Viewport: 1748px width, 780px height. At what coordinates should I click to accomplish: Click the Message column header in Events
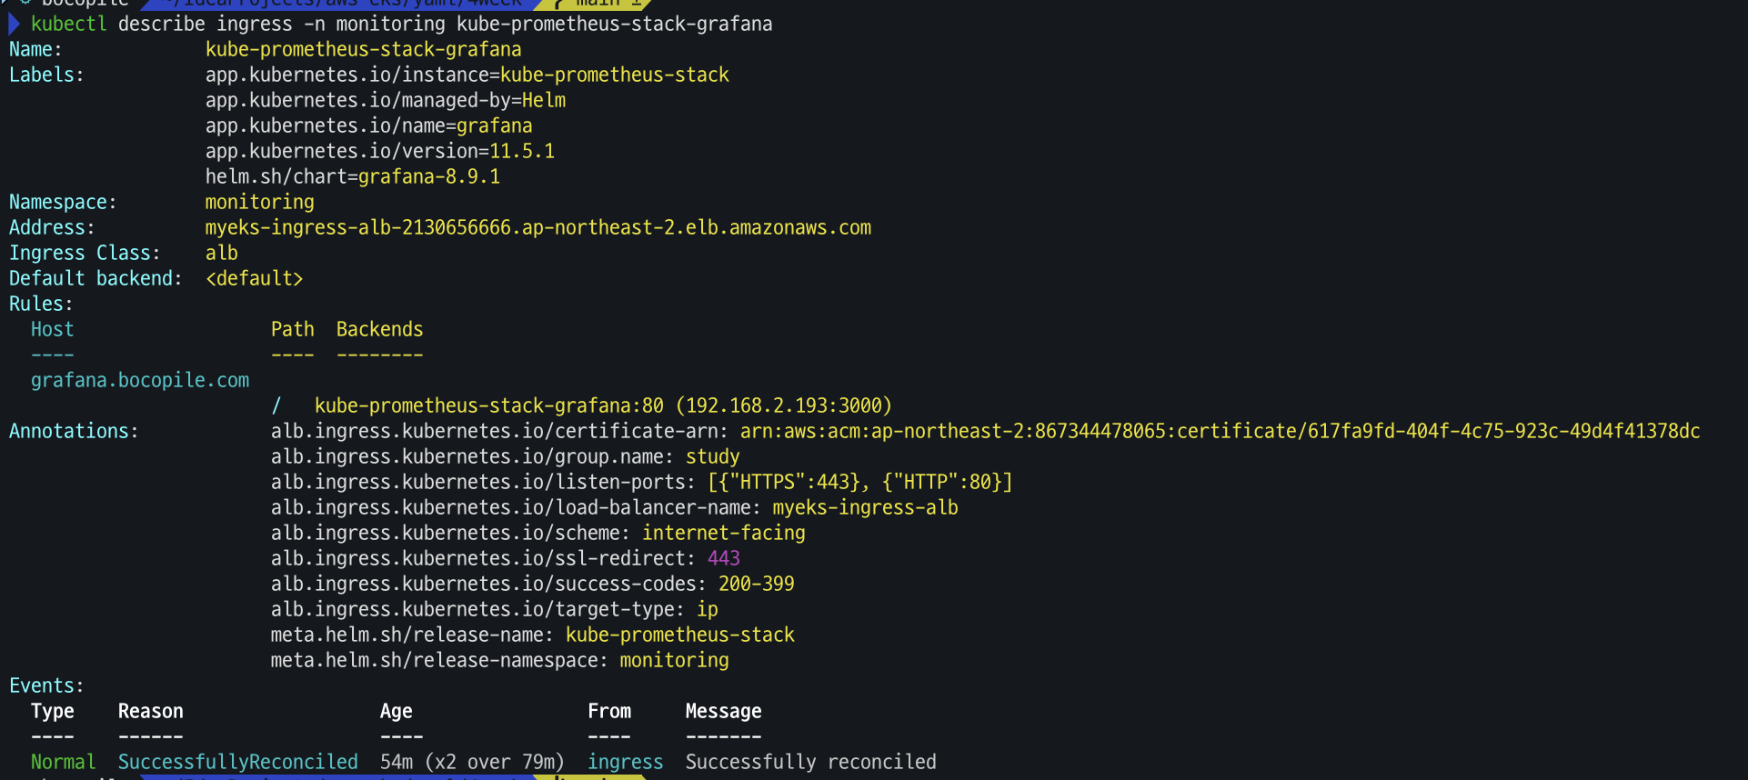pos(724,711)
